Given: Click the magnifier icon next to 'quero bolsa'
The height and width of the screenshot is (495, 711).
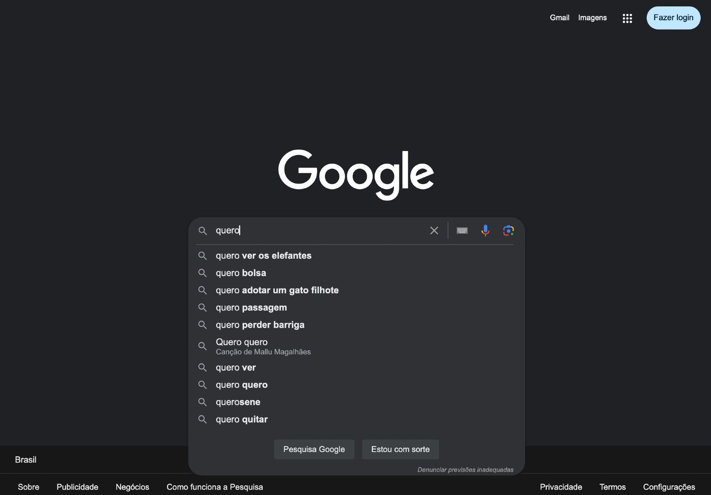Looking at the screenshot, I should tap(203, 273).
